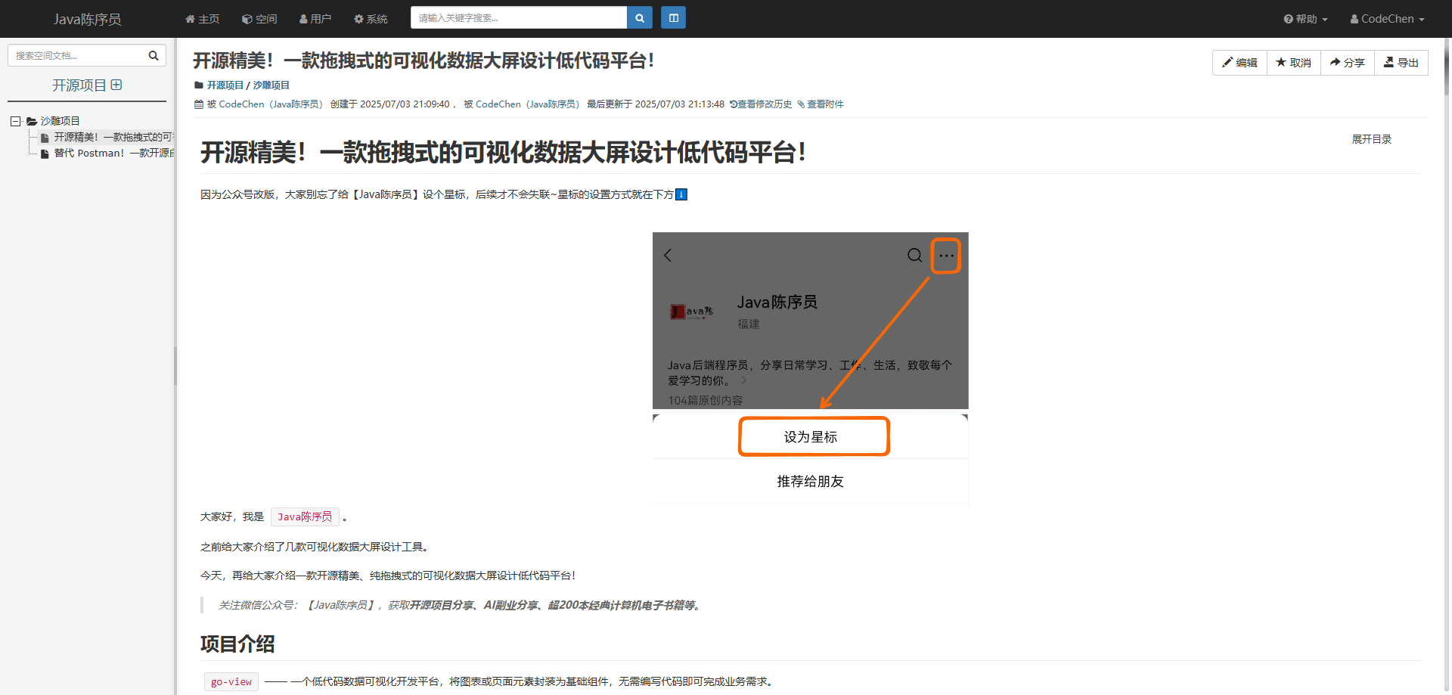Click the 编辑 pencil button
Screen dimensions: 1452x695
coord(1239,63)
